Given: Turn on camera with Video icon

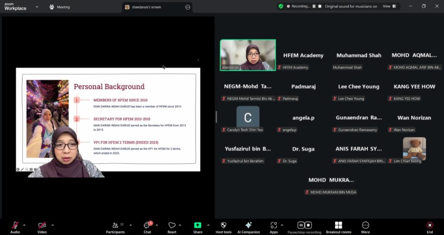Looking at the screenshot, I should (42, 225).
